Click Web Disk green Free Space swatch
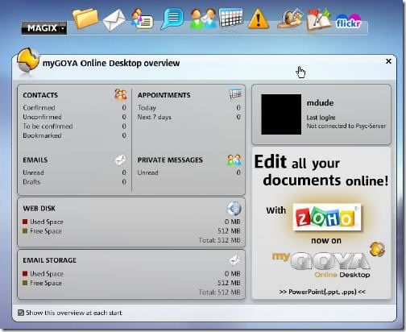The height and width of the screenshot is (332, 406). (25, 231)
